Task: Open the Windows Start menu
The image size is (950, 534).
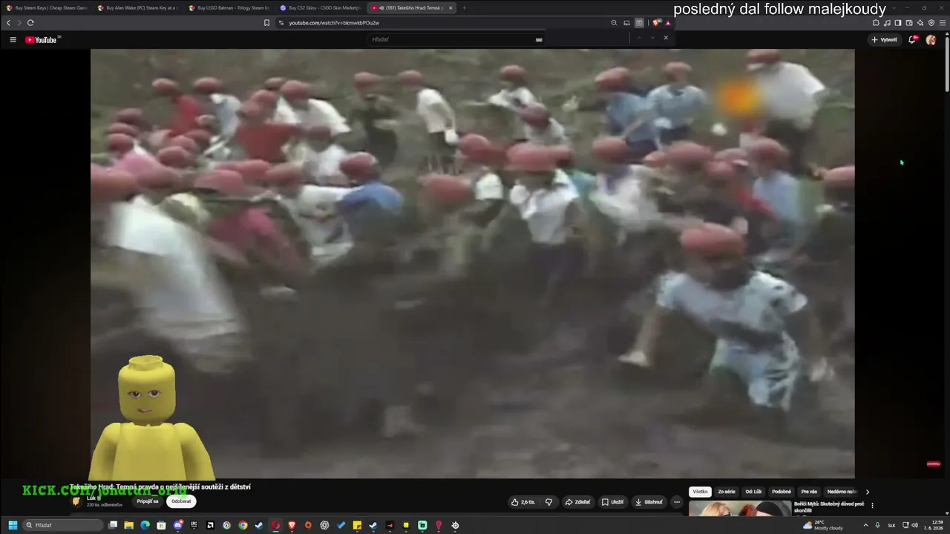Action: [13, 525]
